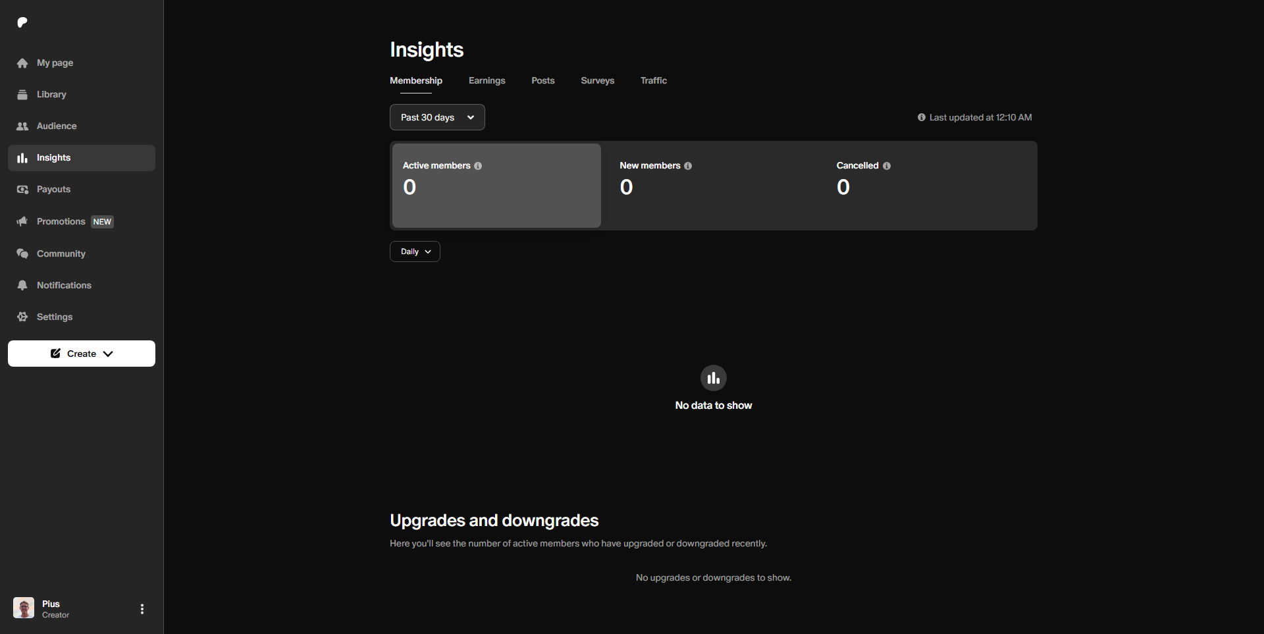This screenshot has height=634, width=1264.
Task: Click info icon beside Cancelled
Action: 887,166
